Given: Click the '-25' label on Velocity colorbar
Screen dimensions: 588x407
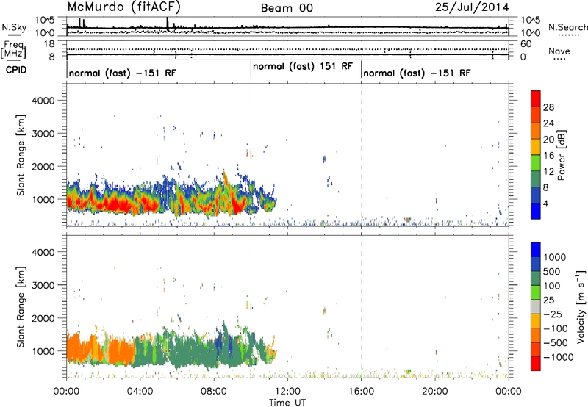Looking at the screenshot, I should [552, 314].
